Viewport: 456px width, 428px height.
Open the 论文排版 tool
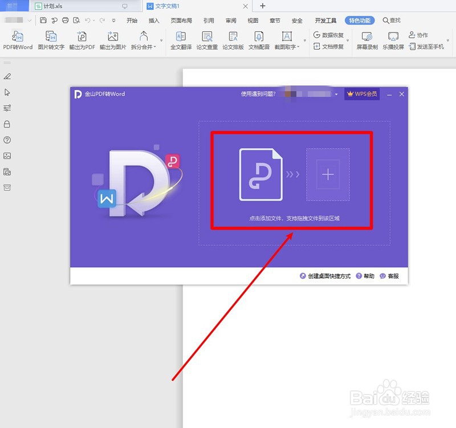pos(233,40)
